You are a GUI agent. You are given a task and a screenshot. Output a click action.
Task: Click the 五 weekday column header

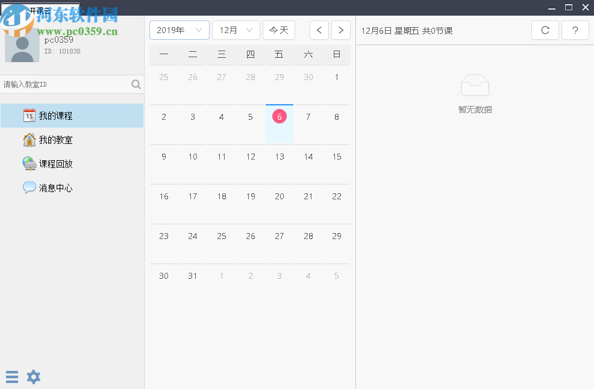pos(279,55)
